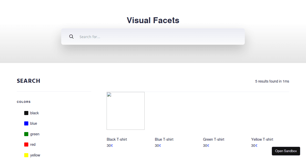
Task: Select the yellow color facet swatch
Action: pos(26,155)
